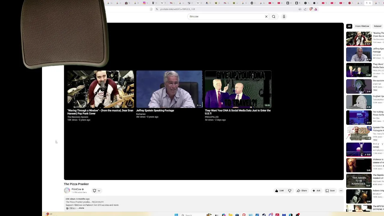Open the Brave rewards triangle icon
The height and width of the screenshot is (216, 384).
(x=316, y=9)
